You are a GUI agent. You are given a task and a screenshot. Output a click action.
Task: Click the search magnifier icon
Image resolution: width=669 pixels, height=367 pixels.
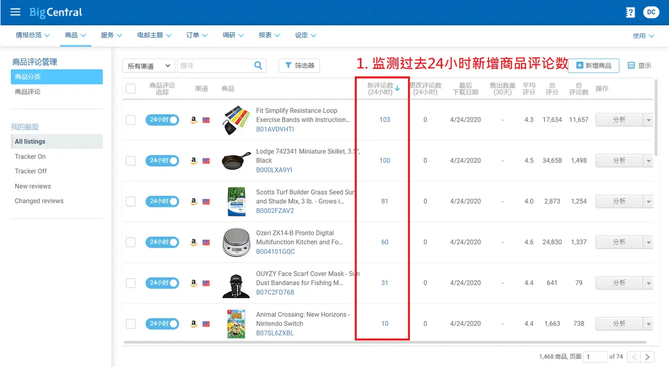(258, 65)
